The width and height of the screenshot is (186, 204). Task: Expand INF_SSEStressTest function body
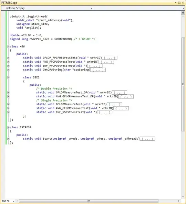pyautogui.click(x=8, y=112)
